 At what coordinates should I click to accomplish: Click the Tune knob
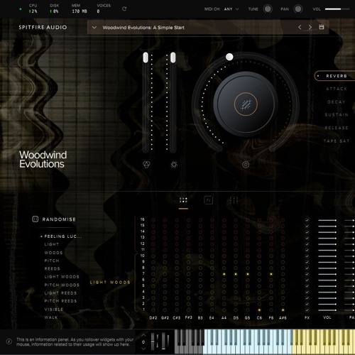tap(268, 9)
